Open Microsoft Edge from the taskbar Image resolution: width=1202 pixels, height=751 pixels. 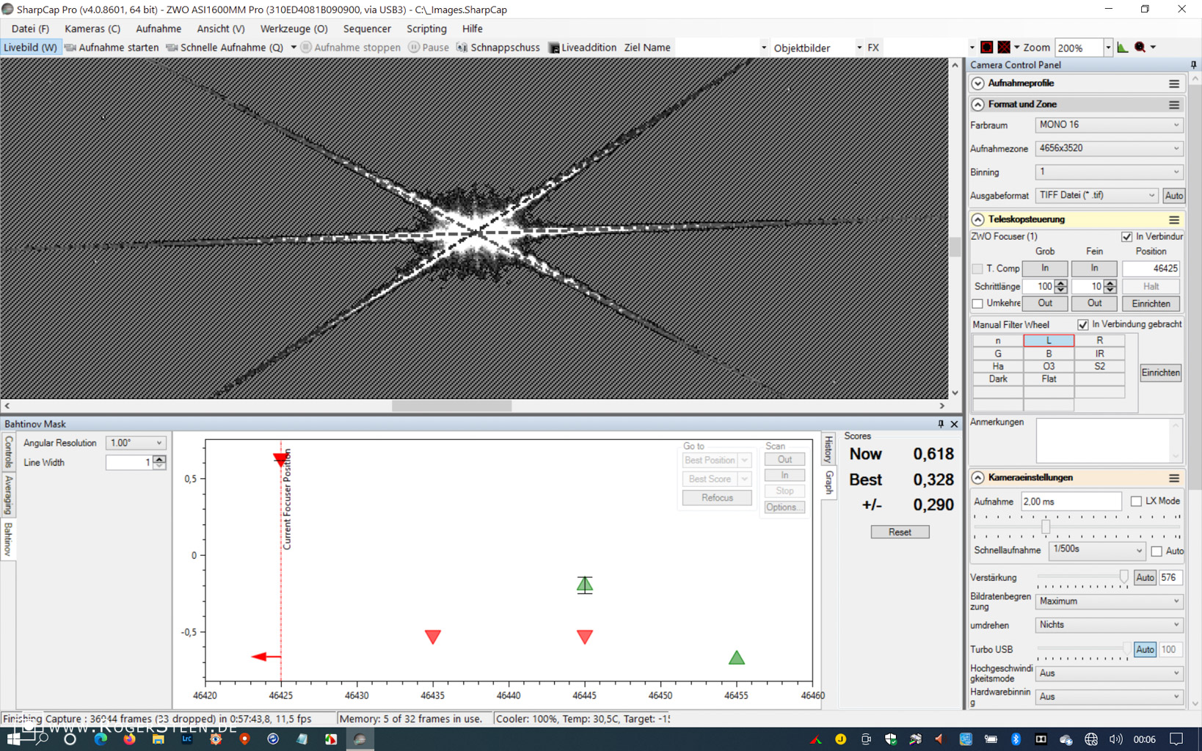[101, 739]
